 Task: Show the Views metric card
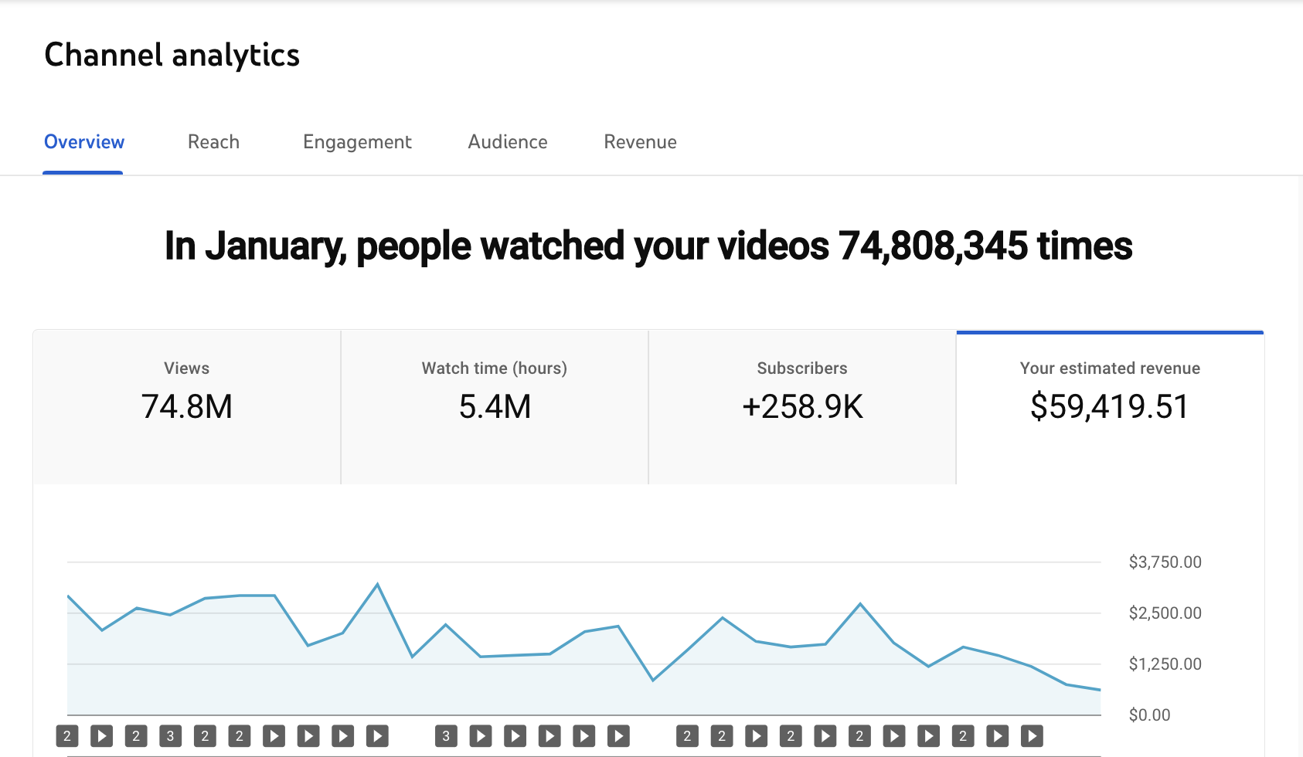pos(187,408)
